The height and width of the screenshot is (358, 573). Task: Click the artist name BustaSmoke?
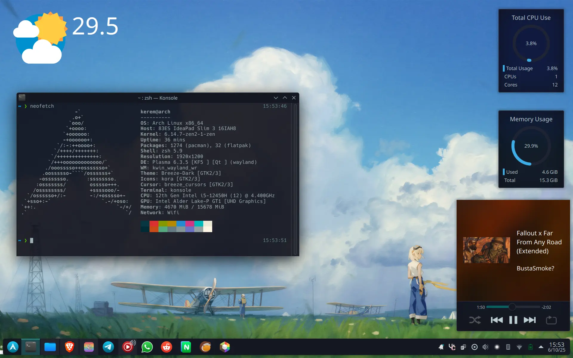pyautogui.click(x=535, y=268)
